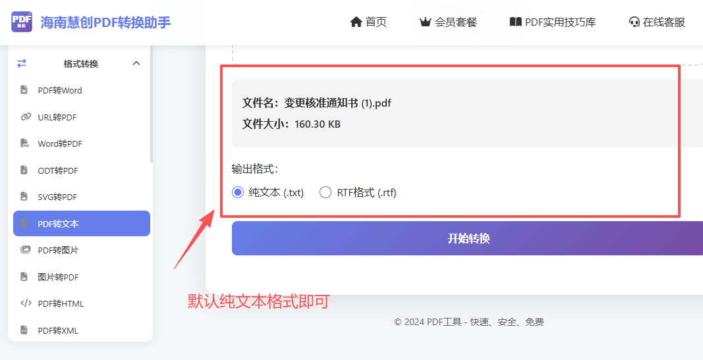Click the PDF file icon beside Word转PDF

click(24, 143)
